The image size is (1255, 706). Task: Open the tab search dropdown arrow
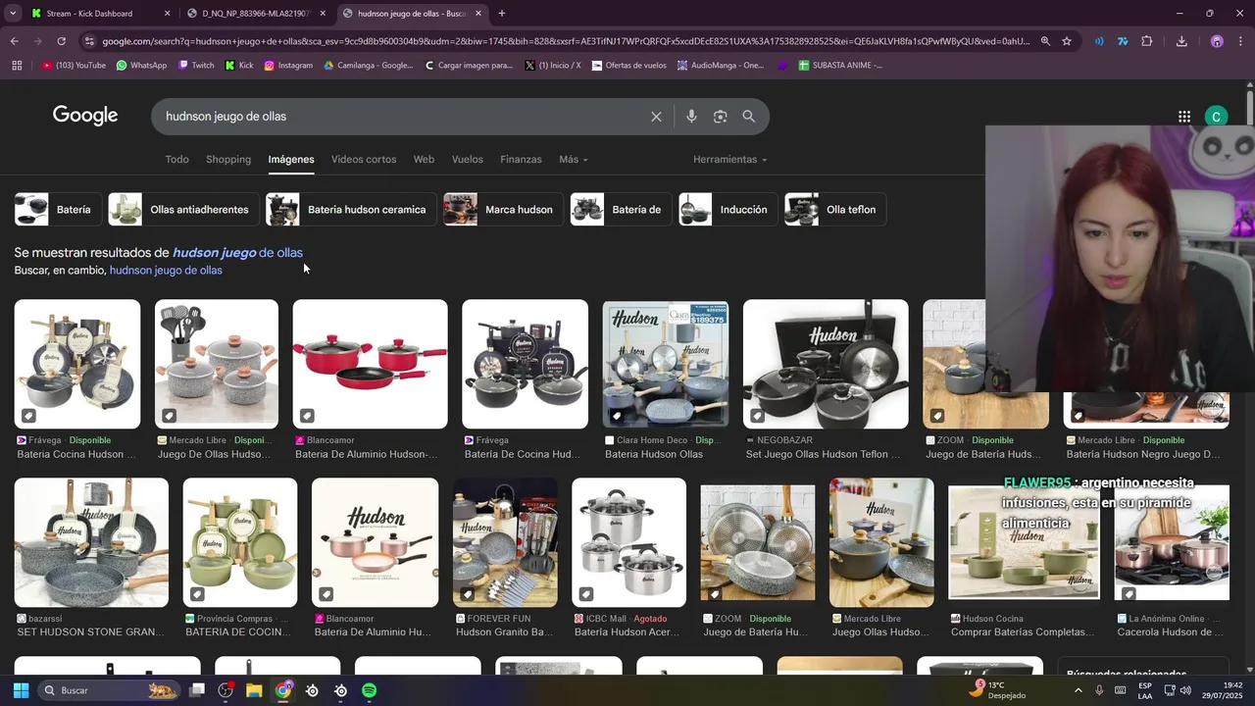(x=13, y=14)
